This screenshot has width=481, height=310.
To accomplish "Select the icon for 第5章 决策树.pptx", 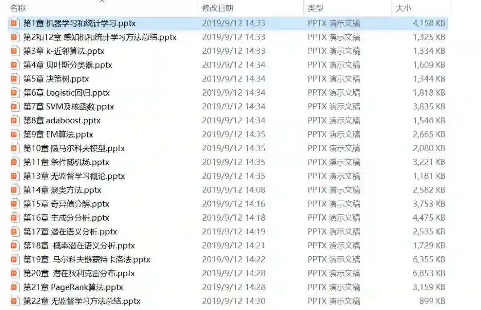I will (x=14, y=79).
